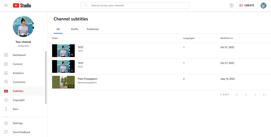Open the hamburger navigation menu
The width and height of the screenshot is (271, 137).
(x=6, y=5)
